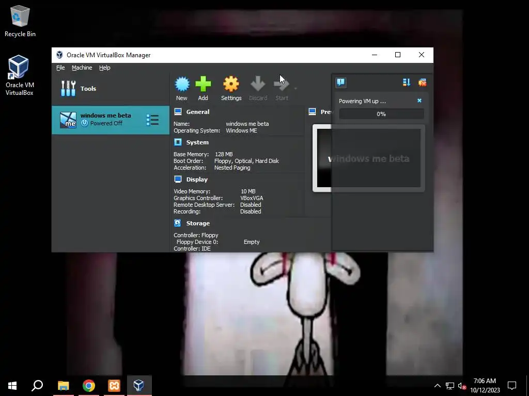Click the VBoxVGA graphics controller value
This screenshot has height=396, width=529.
coord(252,198)
